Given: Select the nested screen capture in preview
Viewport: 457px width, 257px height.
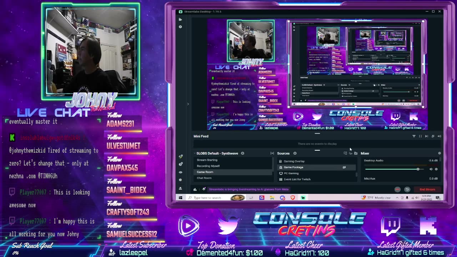Looking at the screenshot, I should pyautogui.click(x=356, y=64).
